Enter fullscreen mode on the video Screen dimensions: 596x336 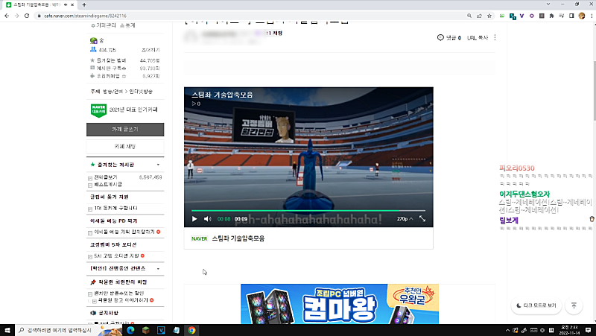[422, 219]
